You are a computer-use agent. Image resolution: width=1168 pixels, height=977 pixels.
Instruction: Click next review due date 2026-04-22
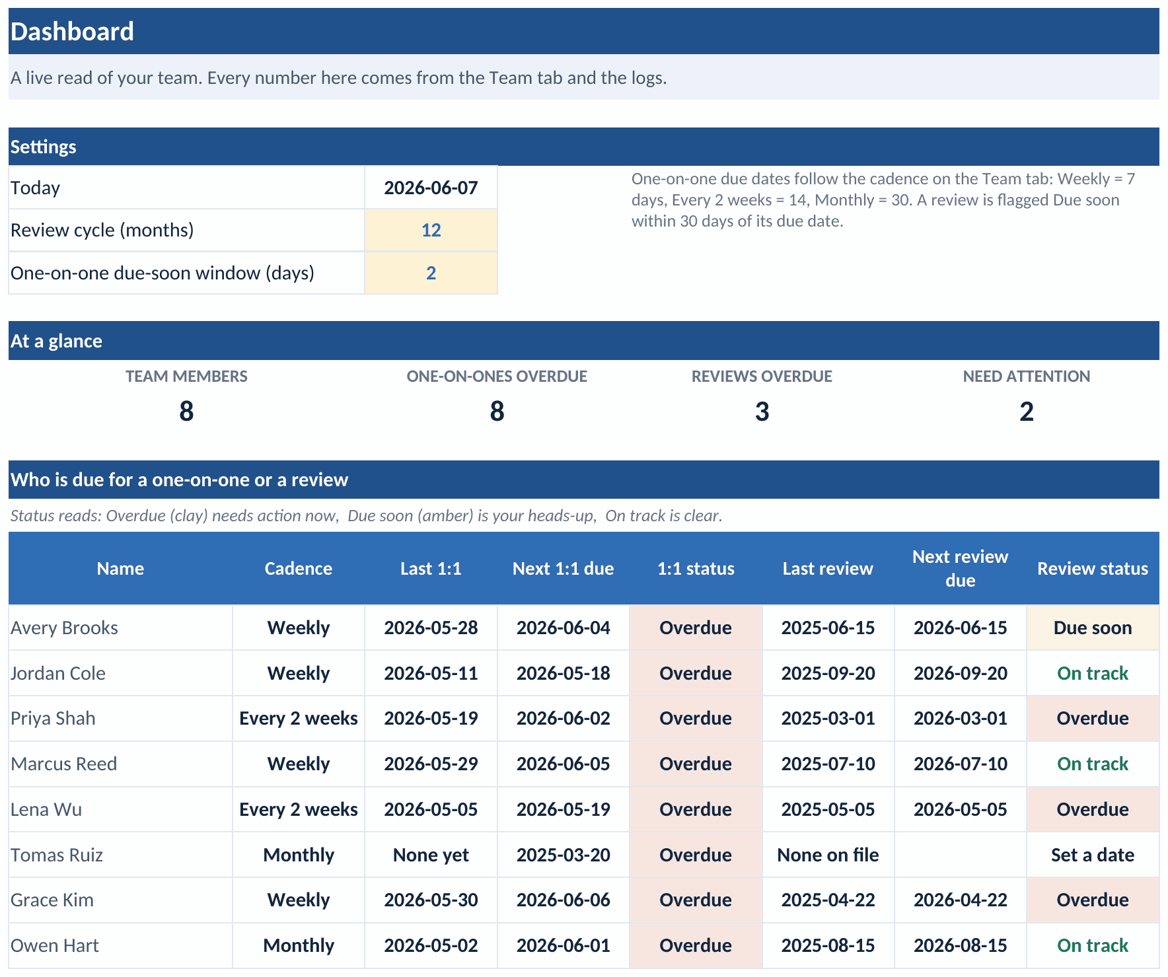coord(960,900)
